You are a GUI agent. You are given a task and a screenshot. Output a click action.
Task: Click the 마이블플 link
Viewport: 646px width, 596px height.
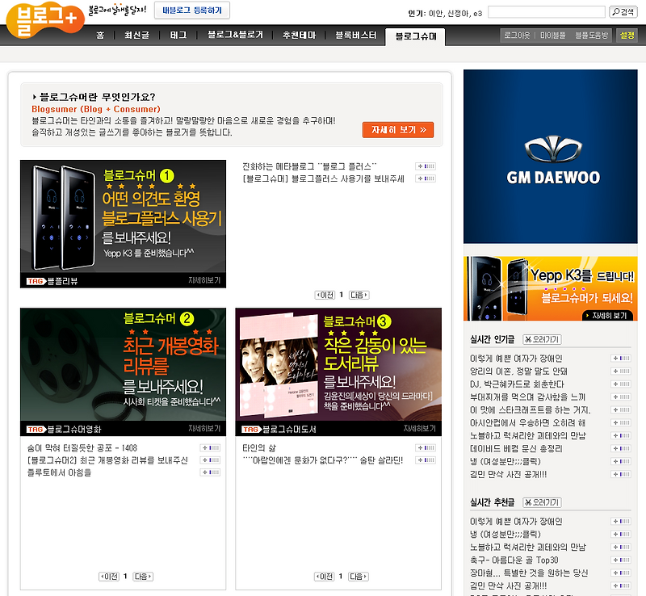point(552,36)
